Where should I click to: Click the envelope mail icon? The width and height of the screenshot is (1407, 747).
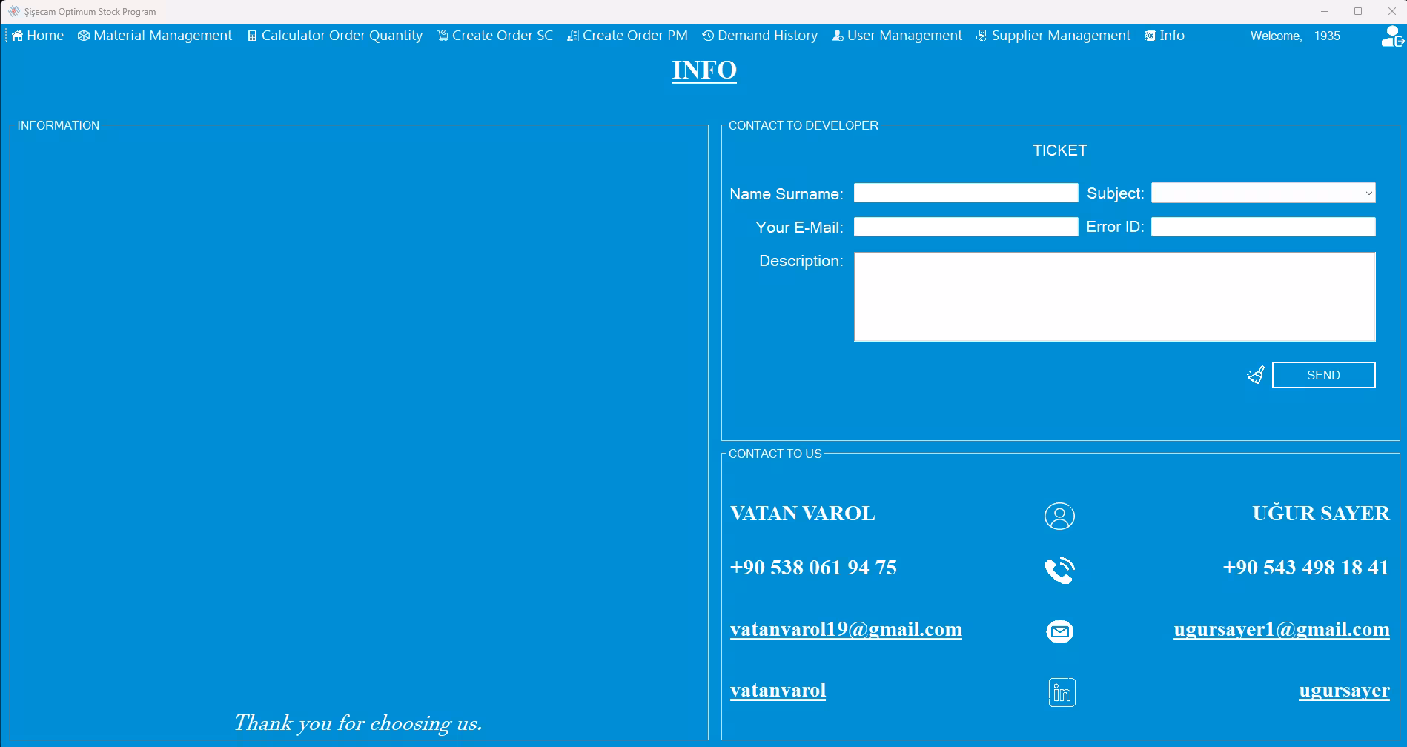point(1059,631)
